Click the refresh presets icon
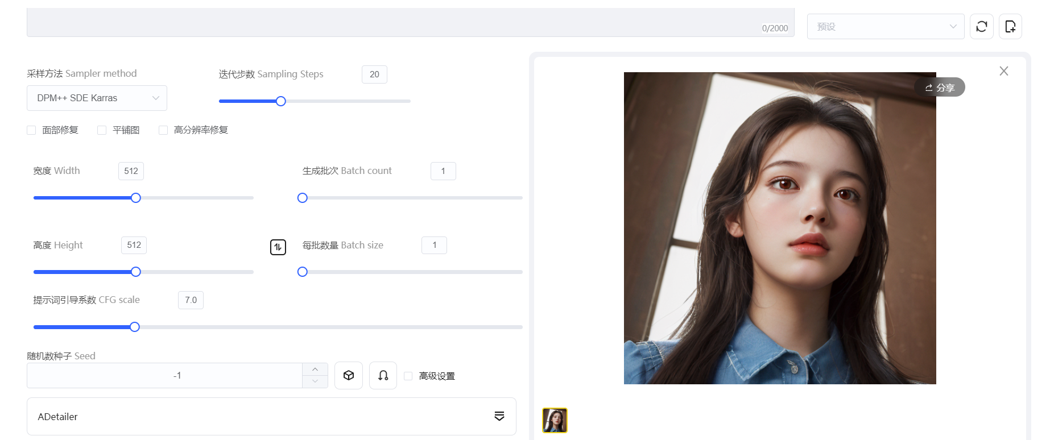1054x440 pixels. [982, 27]
